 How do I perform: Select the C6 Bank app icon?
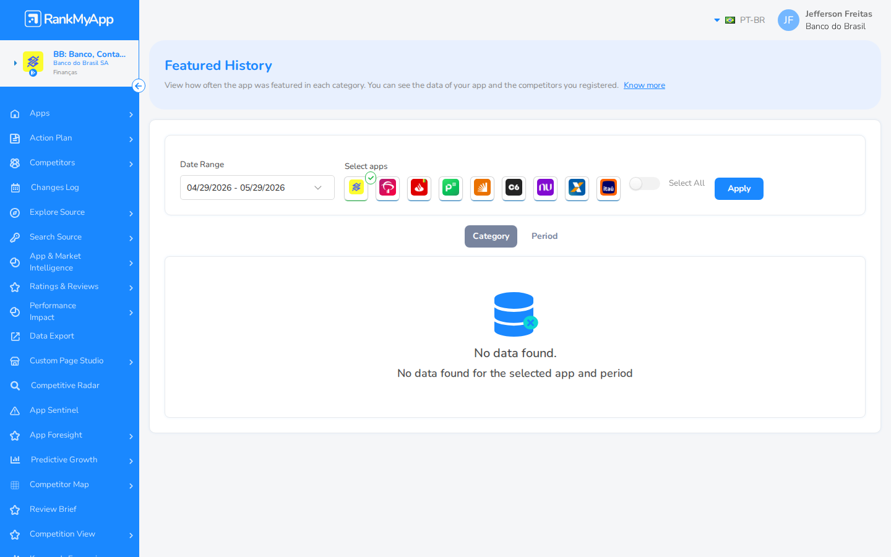click(x=514, y=188)
